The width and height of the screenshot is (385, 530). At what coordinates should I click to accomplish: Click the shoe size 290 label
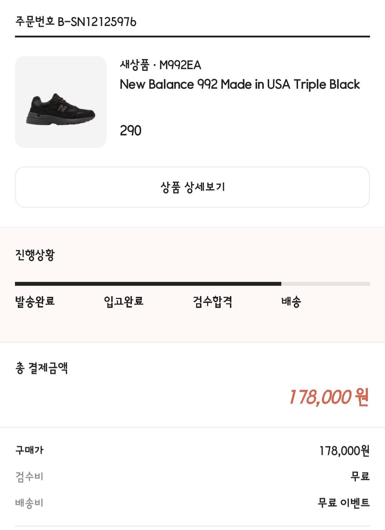tap(130, 131)
